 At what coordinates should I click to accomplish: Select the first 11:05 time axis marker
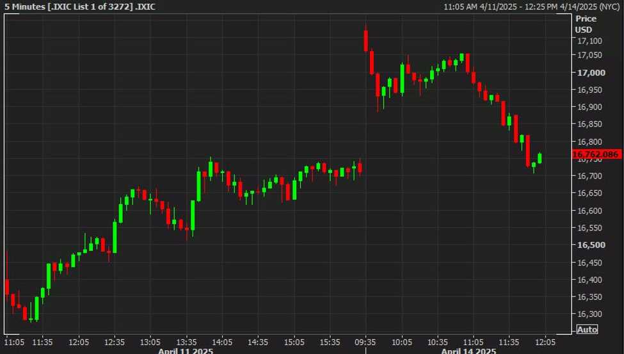coord(14,341)
